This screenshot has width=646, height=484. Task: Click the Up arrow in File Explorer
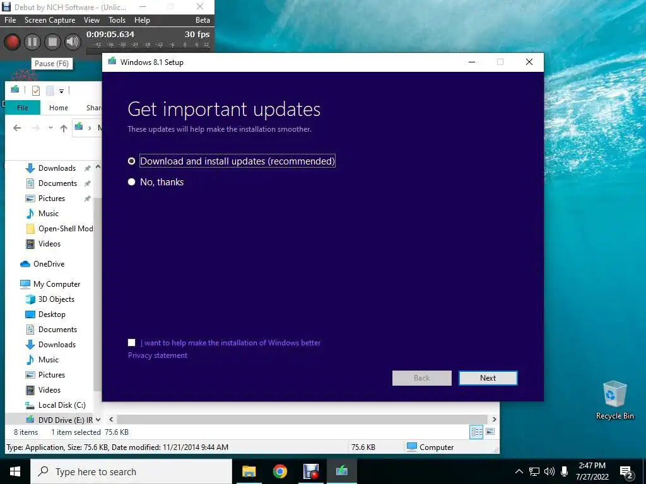64,128
